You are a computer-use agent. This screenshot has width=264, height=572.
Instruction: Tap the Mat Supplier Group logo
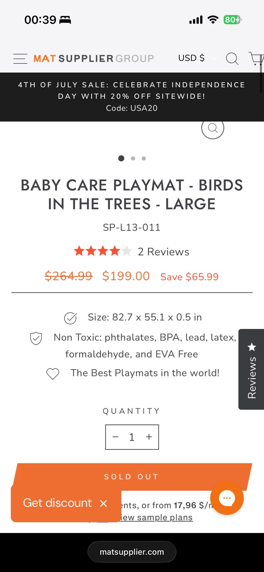point(94,58)
